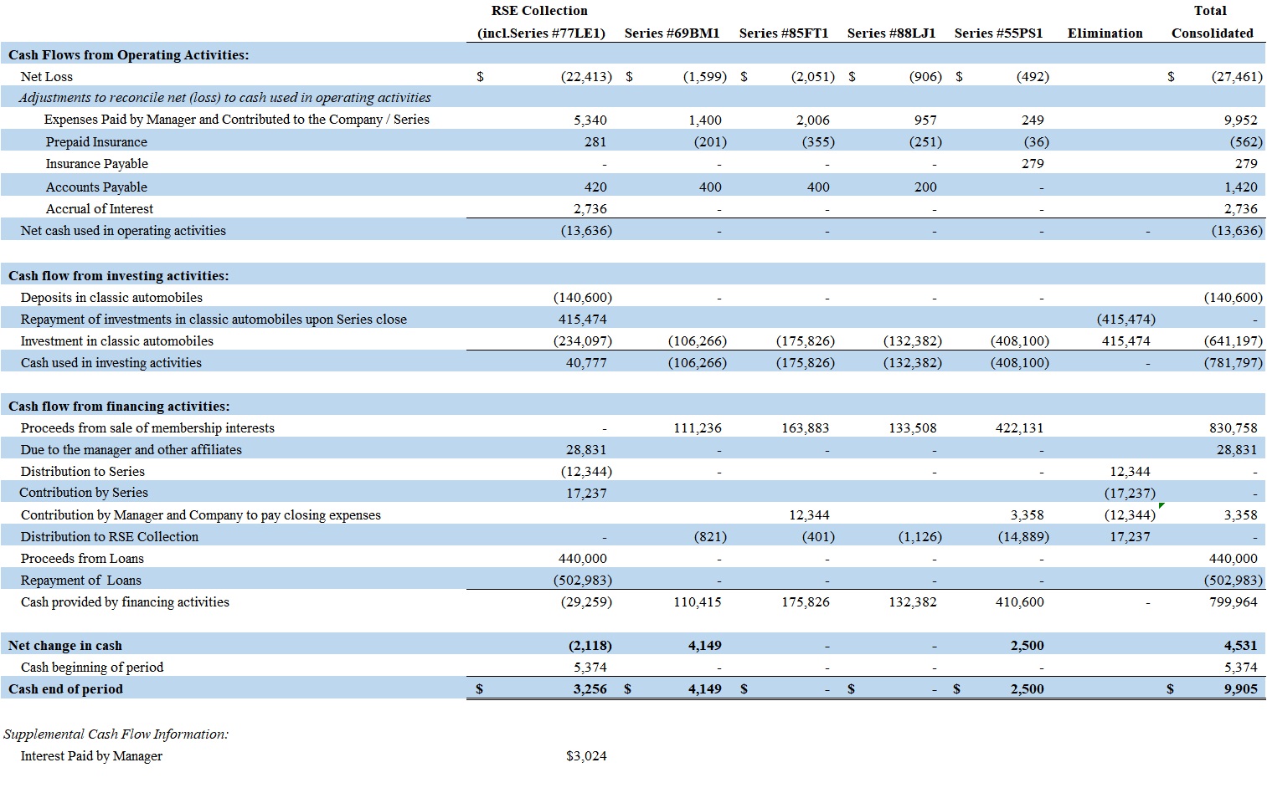Click the Series #69BM1 column header
Screen dimensions: 1267x788
tap(672, 33)
